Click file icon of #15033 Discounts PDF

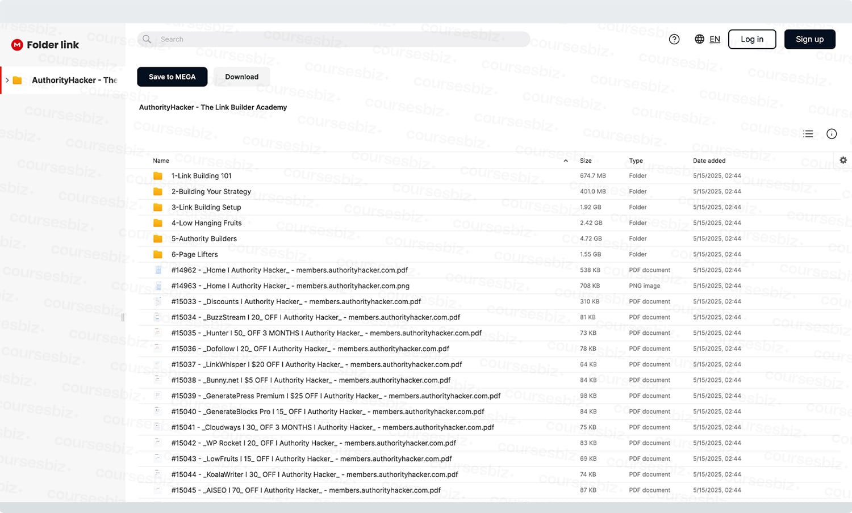[x=158, y=302]
